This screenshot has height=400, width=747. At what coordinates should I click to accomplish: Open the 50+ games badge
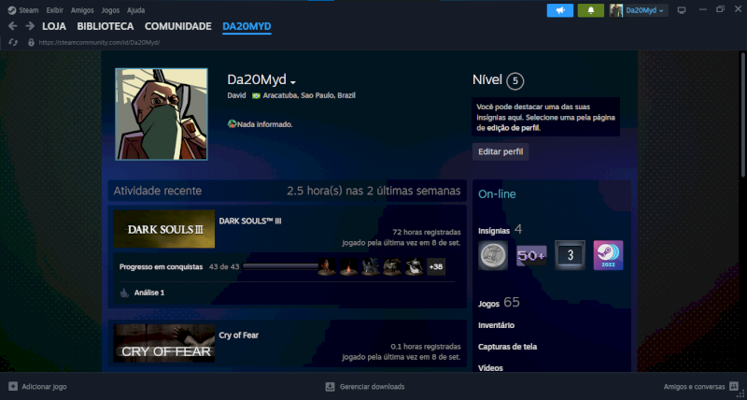coord(531,255)
